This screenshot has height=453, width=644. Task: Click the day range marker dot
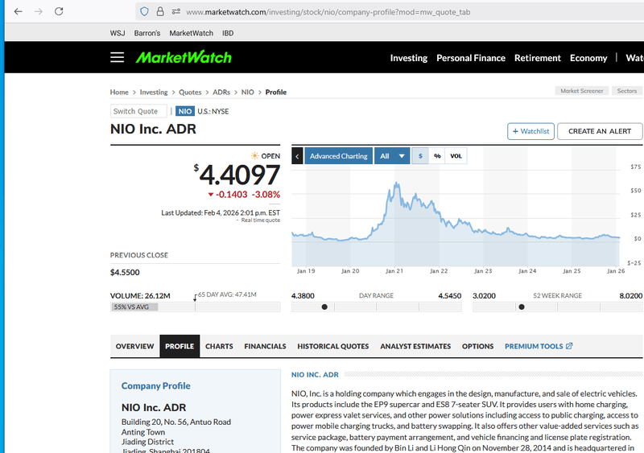click(x=324, y=307)
